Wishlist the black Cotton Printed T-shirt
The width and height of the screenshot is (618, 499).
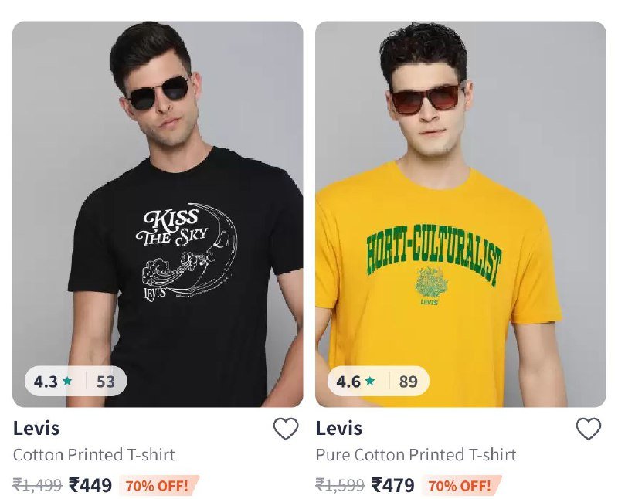286,429
